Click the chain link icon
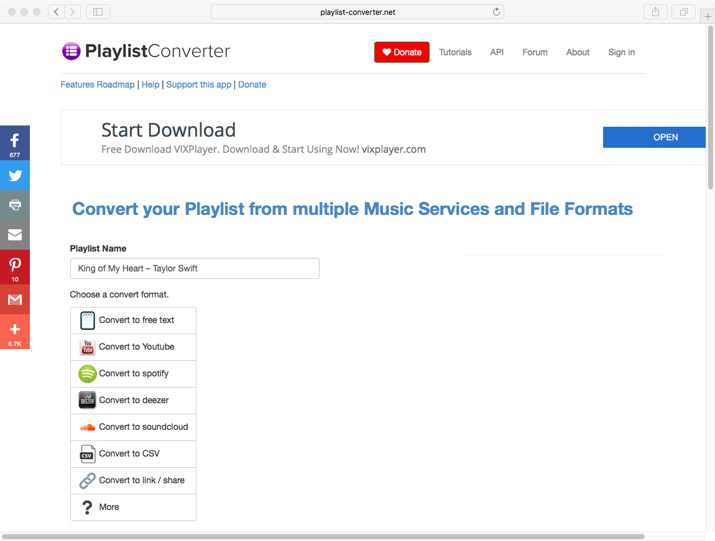Viewport: 715px width, 541px height. tap(87, 480)
